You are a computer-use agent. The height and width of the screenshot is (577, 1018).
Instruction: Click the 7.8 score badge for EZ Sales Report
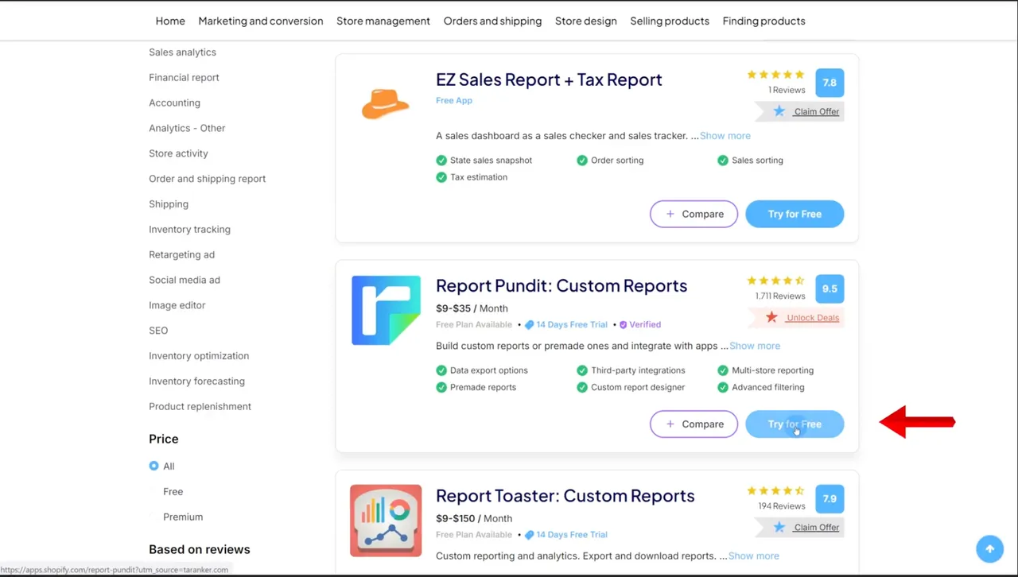(830, 83)
